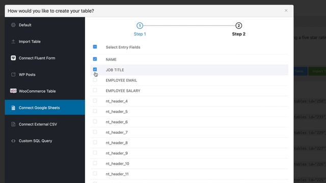Image resolution: width=326 pixels, height=183 pixels.
Task: Select the Step 1 circle indicator
Action: click(x=140, y=26)
